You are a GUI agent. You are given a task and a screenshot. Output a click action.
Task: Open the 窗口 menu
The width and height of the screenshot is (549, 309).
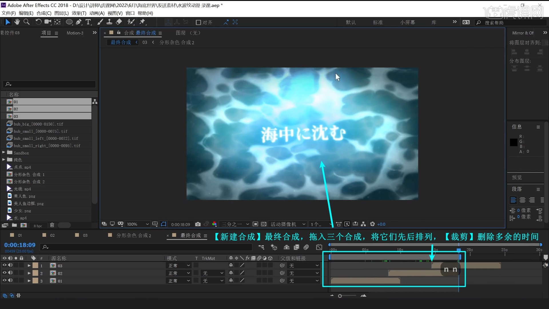130,13
